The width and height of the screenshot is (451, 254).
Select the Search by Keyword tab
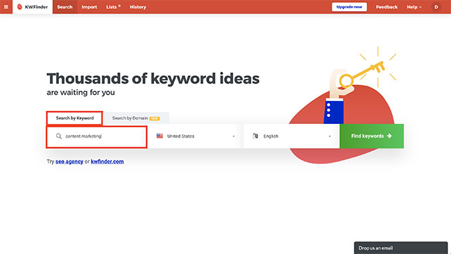pos(74,118)
